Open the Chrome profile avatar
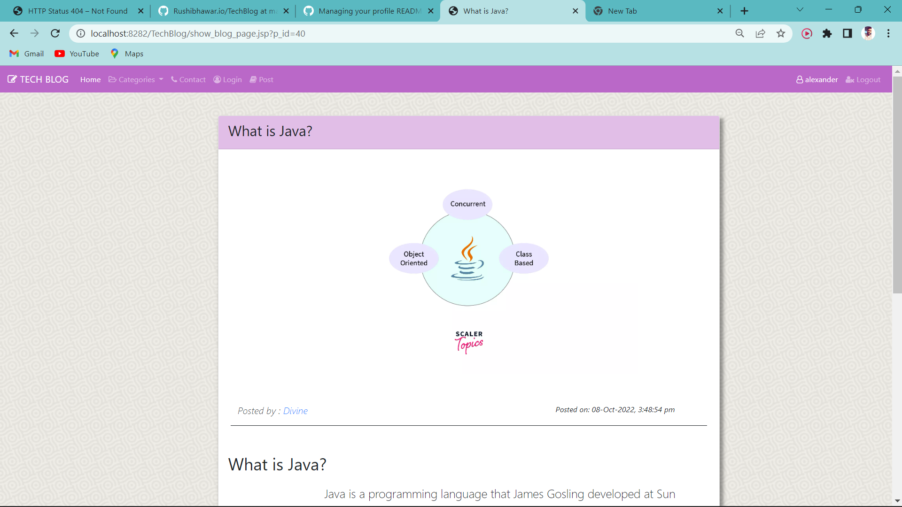The width and height of the screenshot is (902, 507). [x=869, y=33]
